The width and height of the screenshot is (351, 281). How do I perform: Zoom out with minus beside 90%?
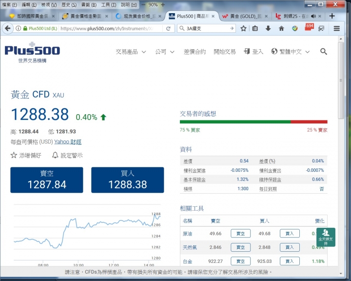[143, 4]
